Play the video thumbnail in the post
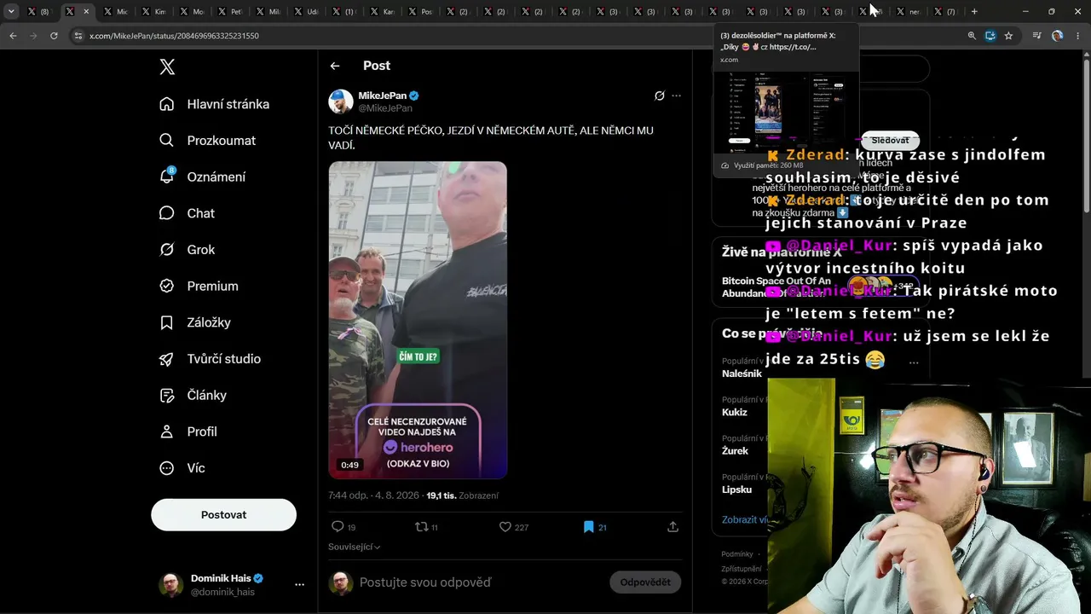 [418, 321]
